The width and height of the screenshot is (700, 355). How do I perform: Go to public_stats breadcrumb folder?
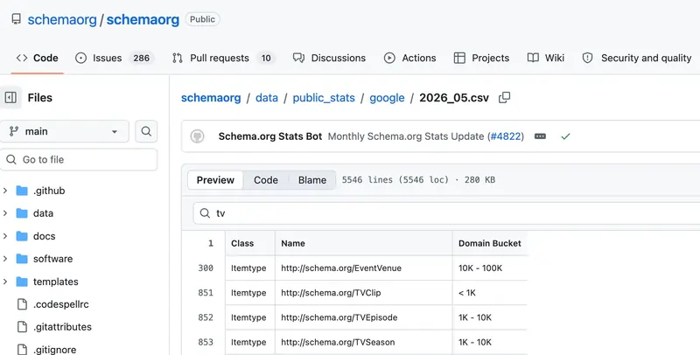pos(324,98)
